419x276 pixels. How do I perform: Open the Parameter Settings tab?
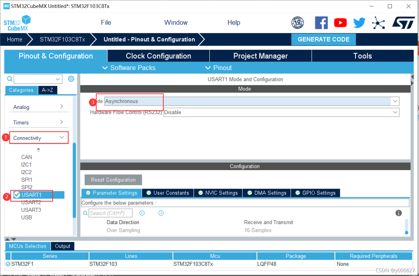click(x=112, y=193)
